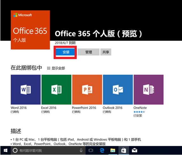
Task: Launch Microsoft Edge from the taskbar
Action: point(102,150)
